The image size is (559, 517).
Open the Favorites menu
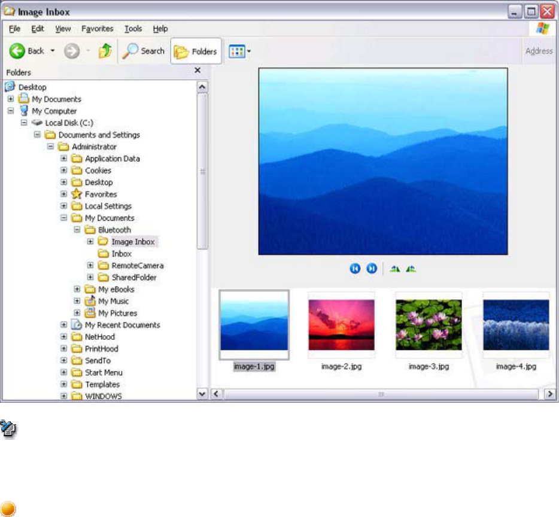pos(97,29)
